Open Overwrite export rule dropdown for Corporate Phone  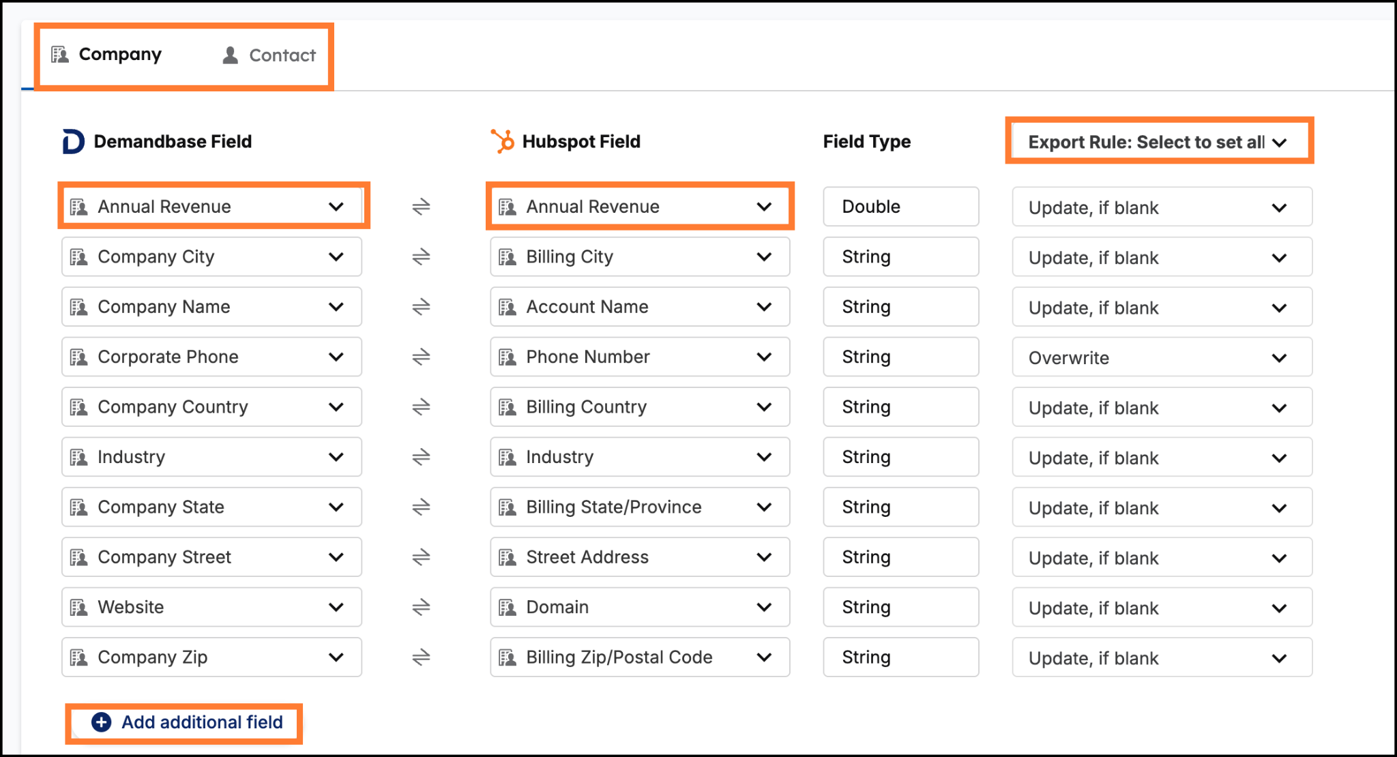coord(1162,357)
